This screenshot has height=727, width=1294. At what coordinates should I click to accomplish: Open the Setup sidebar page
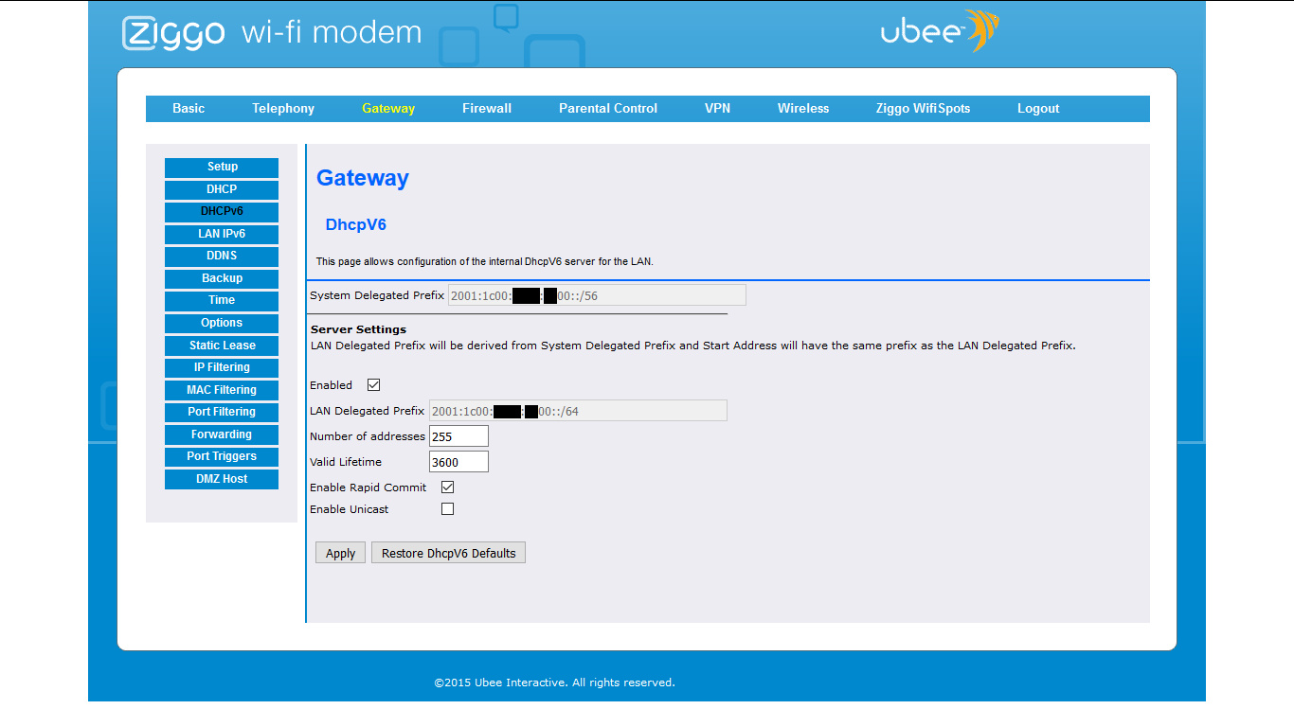(x=222, y=168)
